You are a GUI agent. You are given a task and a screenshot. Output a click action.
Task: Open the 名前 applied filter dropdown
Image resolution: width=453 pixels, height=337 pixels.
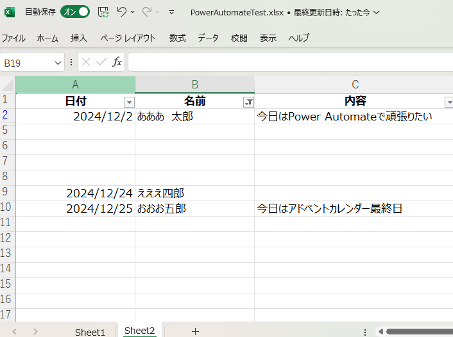click(248, 102)
